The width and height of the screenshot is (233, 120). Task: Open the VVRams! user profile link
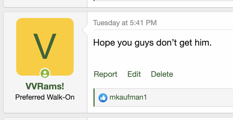point(45,86)
